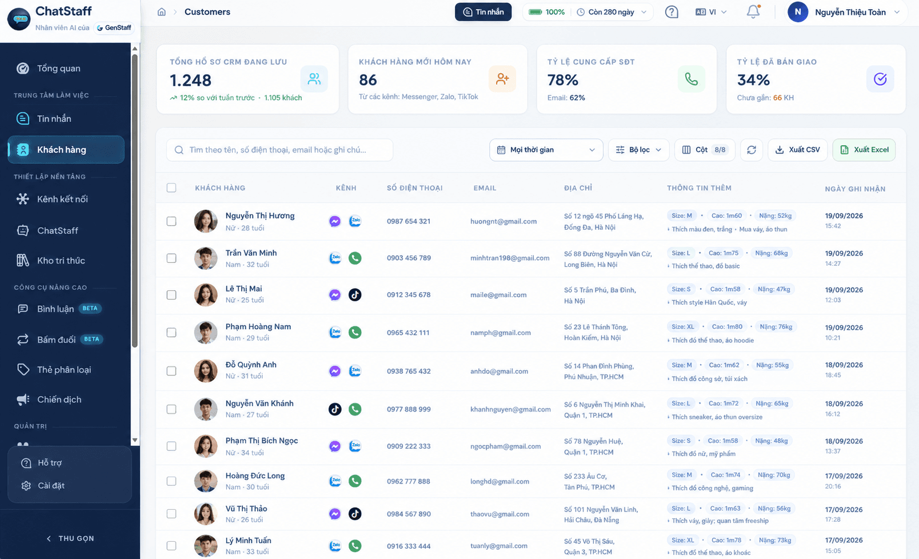The image size is (919, 559).
Task: Select all customers with header checkbox
Action: pos(171,187)
